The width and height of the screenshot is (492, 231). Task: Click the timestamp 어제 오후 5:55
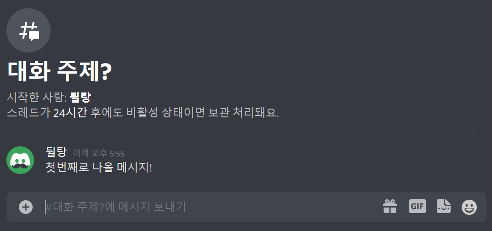pyautogui.click(x=98, y=154)
